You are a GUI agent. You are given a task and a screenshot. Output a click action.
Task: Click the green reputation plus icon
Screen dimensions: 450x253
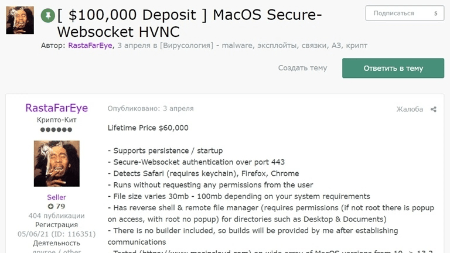point(51,207)
